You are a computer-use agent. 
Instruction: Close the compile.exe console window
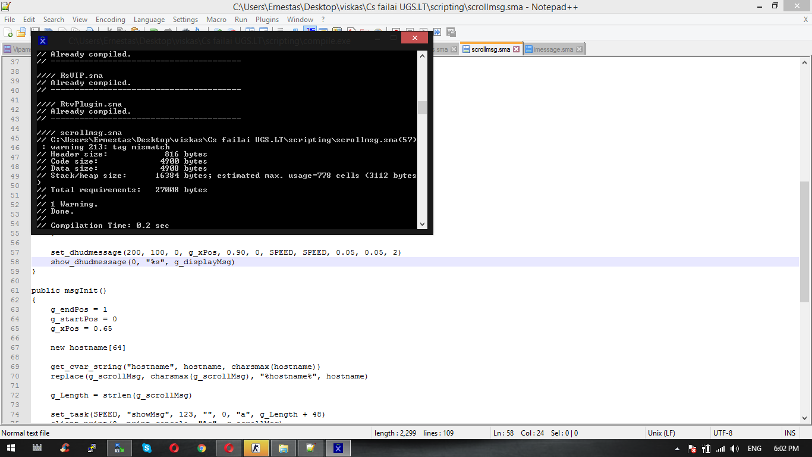pos(414,38)
